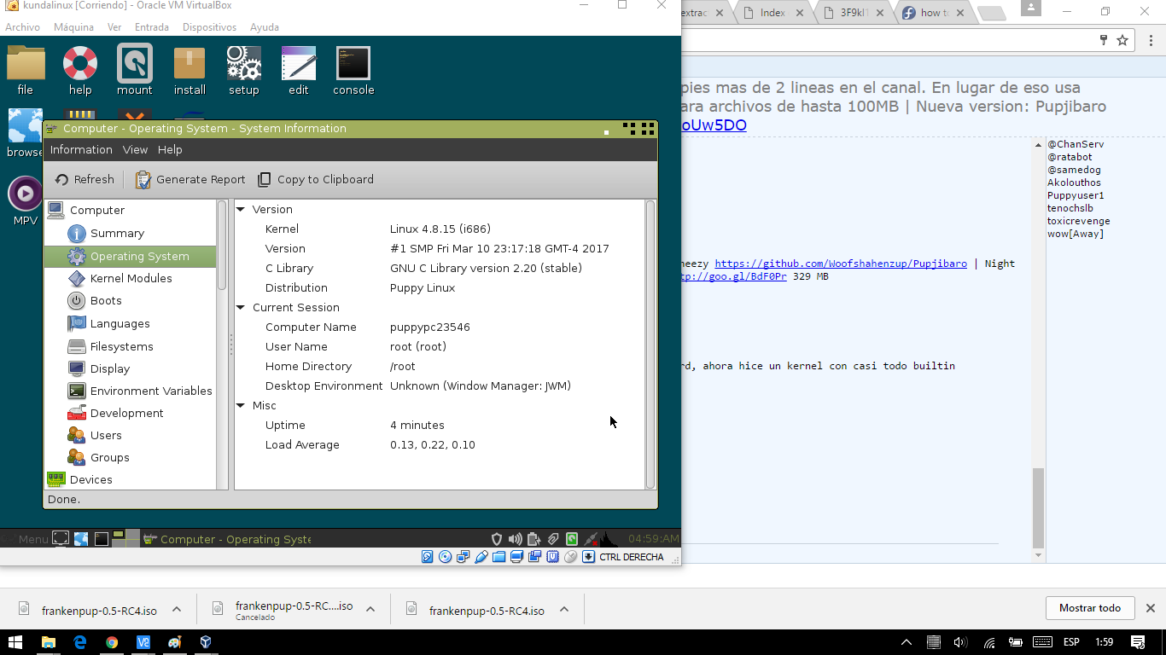Image resolution: width=1166 pixels, height=655 pixels.
Task: Click the System Information sidebar scrollbar
Action: pyautogui.click(x=222, y=245)
